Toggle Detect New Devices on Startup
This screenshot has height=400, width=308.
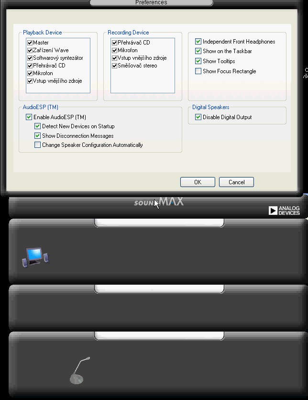coord(37,126)
